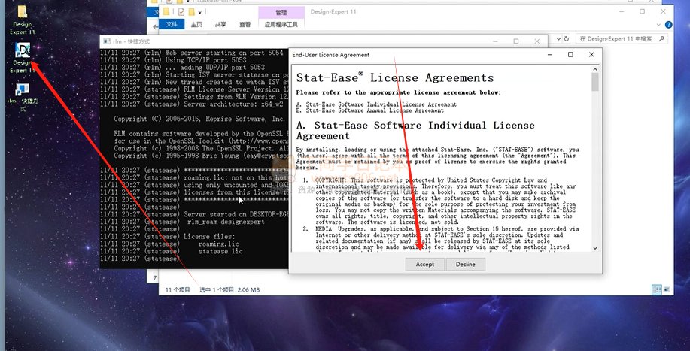
Task: Click the Explorer help question mark icon
Action: (668, 25)
